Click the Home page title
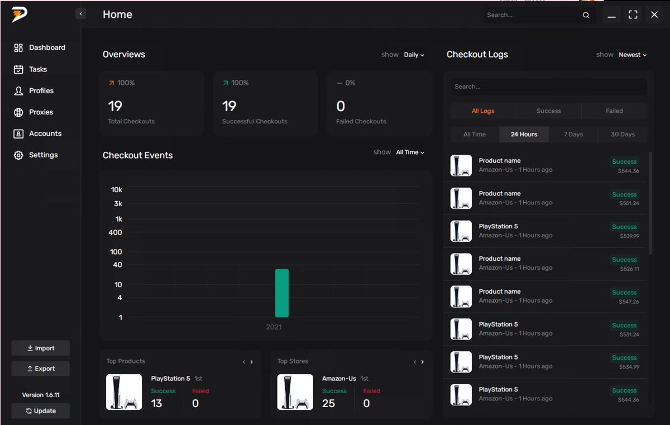 coord(117,15)
